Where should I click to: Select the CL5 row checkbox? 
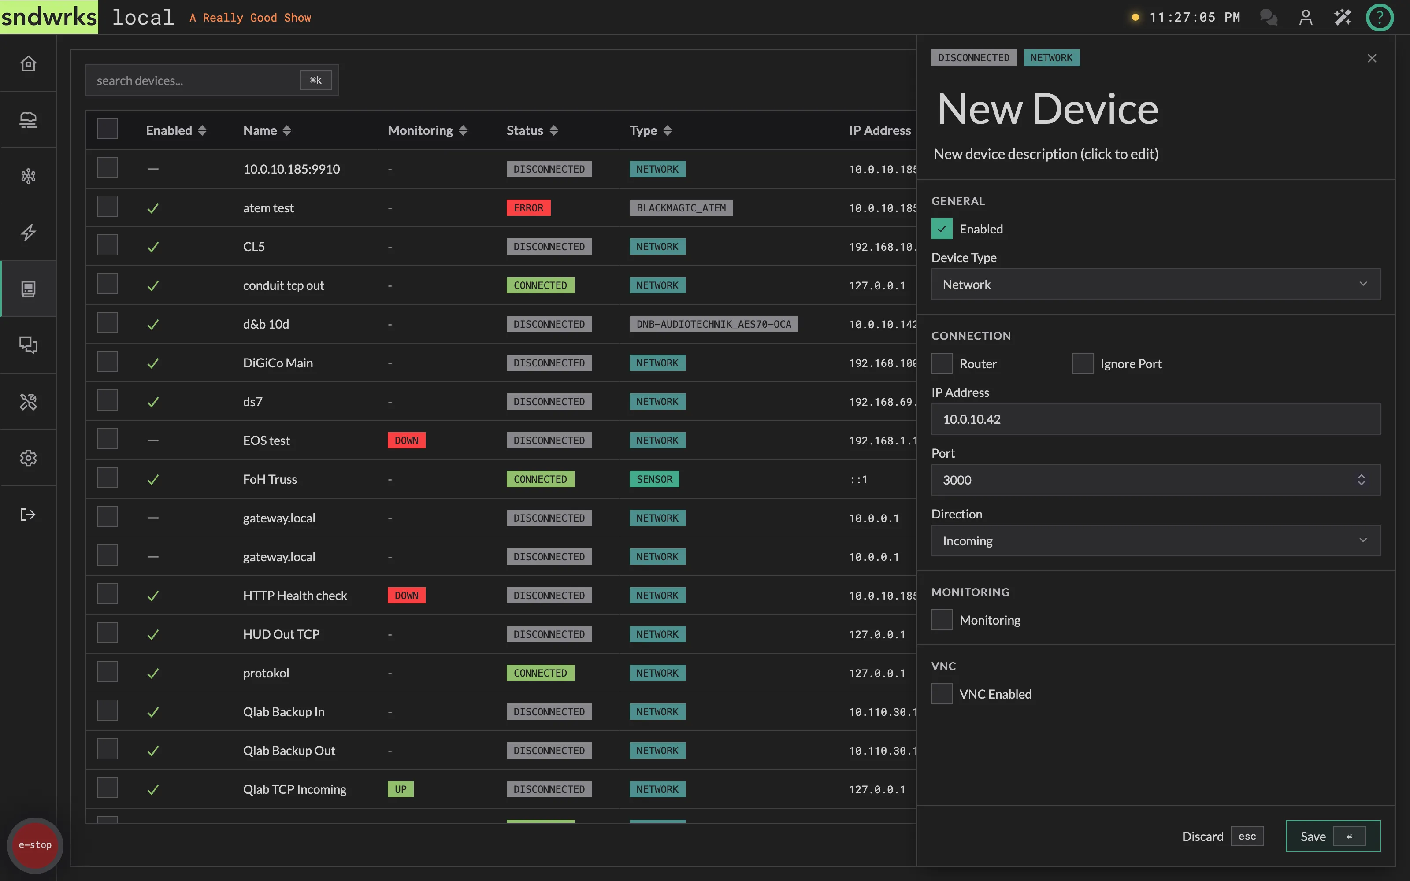coord(107,245)
